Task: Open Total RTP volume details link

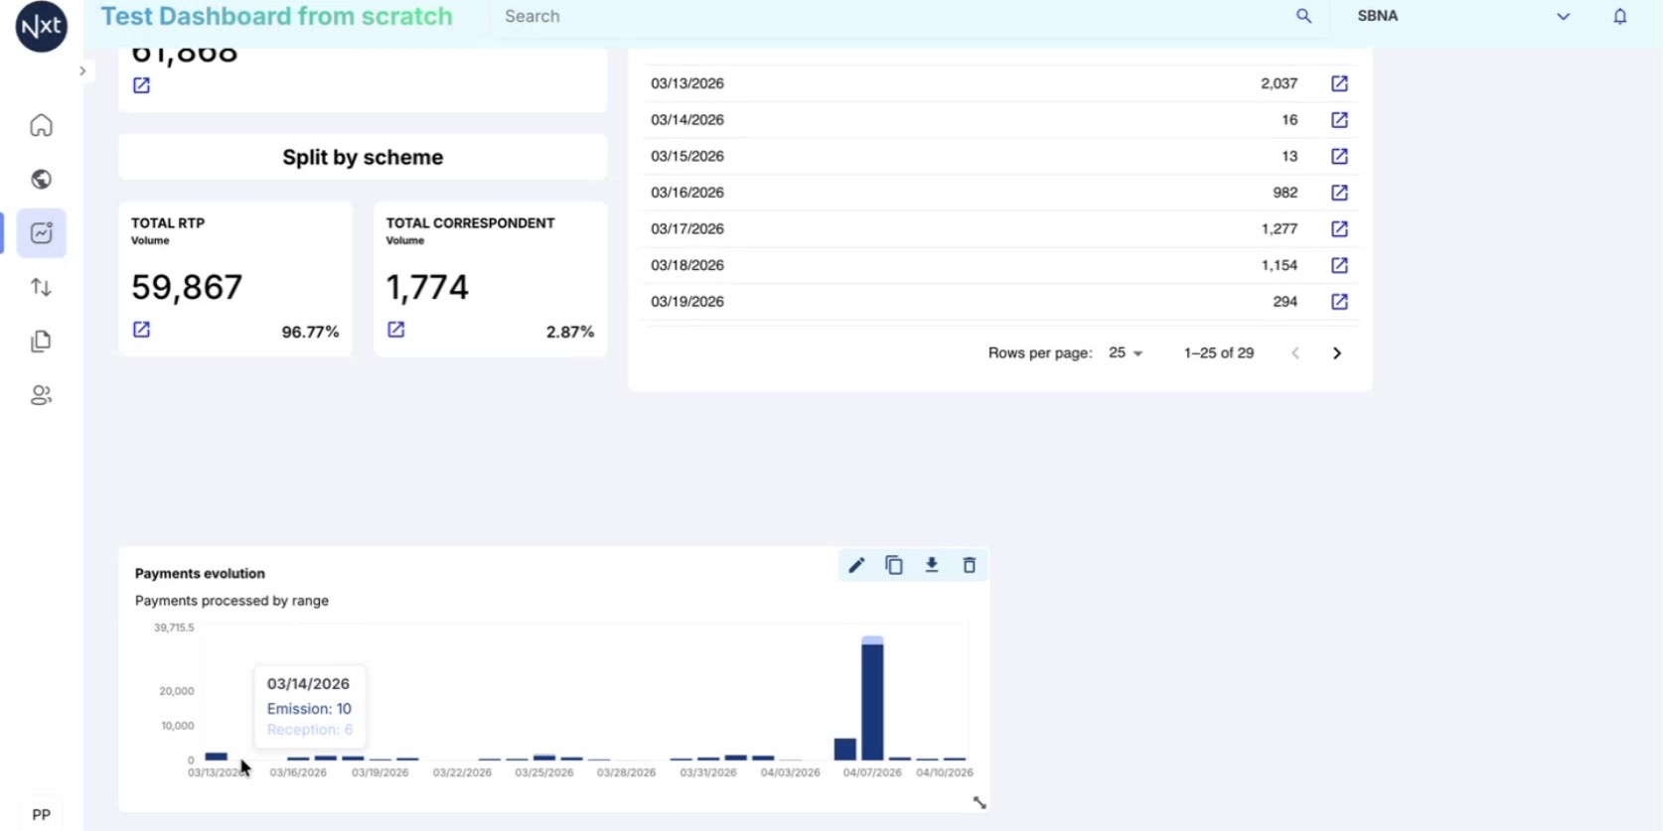Action: [x=142, y=330]
